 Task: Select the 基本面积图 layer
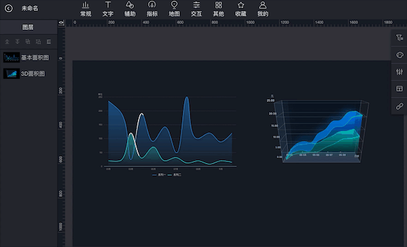point(29,58)
